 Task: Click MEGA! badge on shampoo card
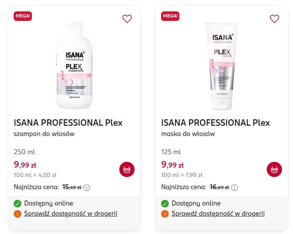[23, 16]
